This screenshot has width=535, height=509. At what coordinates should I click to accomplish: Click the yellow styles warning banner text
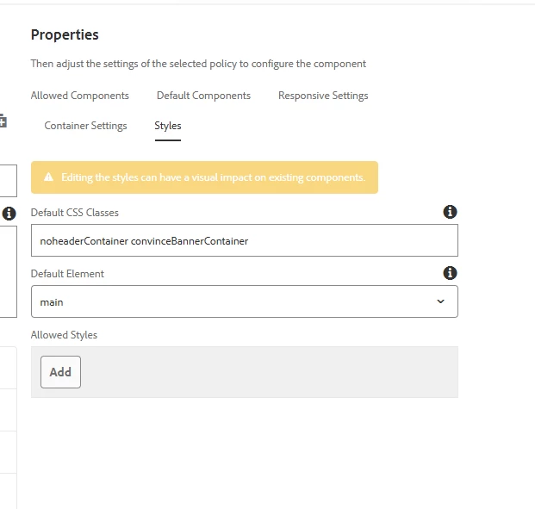pos(213,177)
